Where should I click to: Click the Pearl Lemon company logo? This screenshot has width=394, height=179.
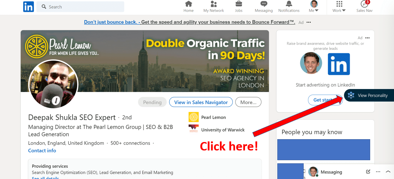[x=194, y=117]
